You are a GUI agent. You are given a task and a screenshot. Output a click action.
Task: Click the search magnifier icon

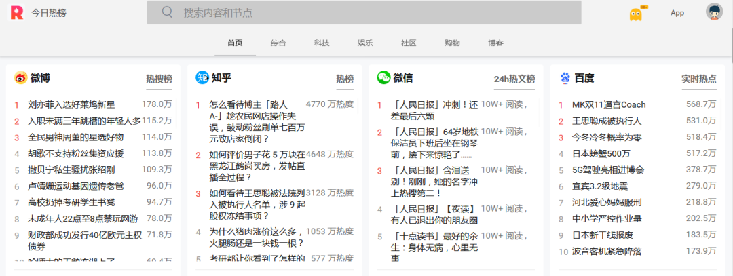point(168,12)
